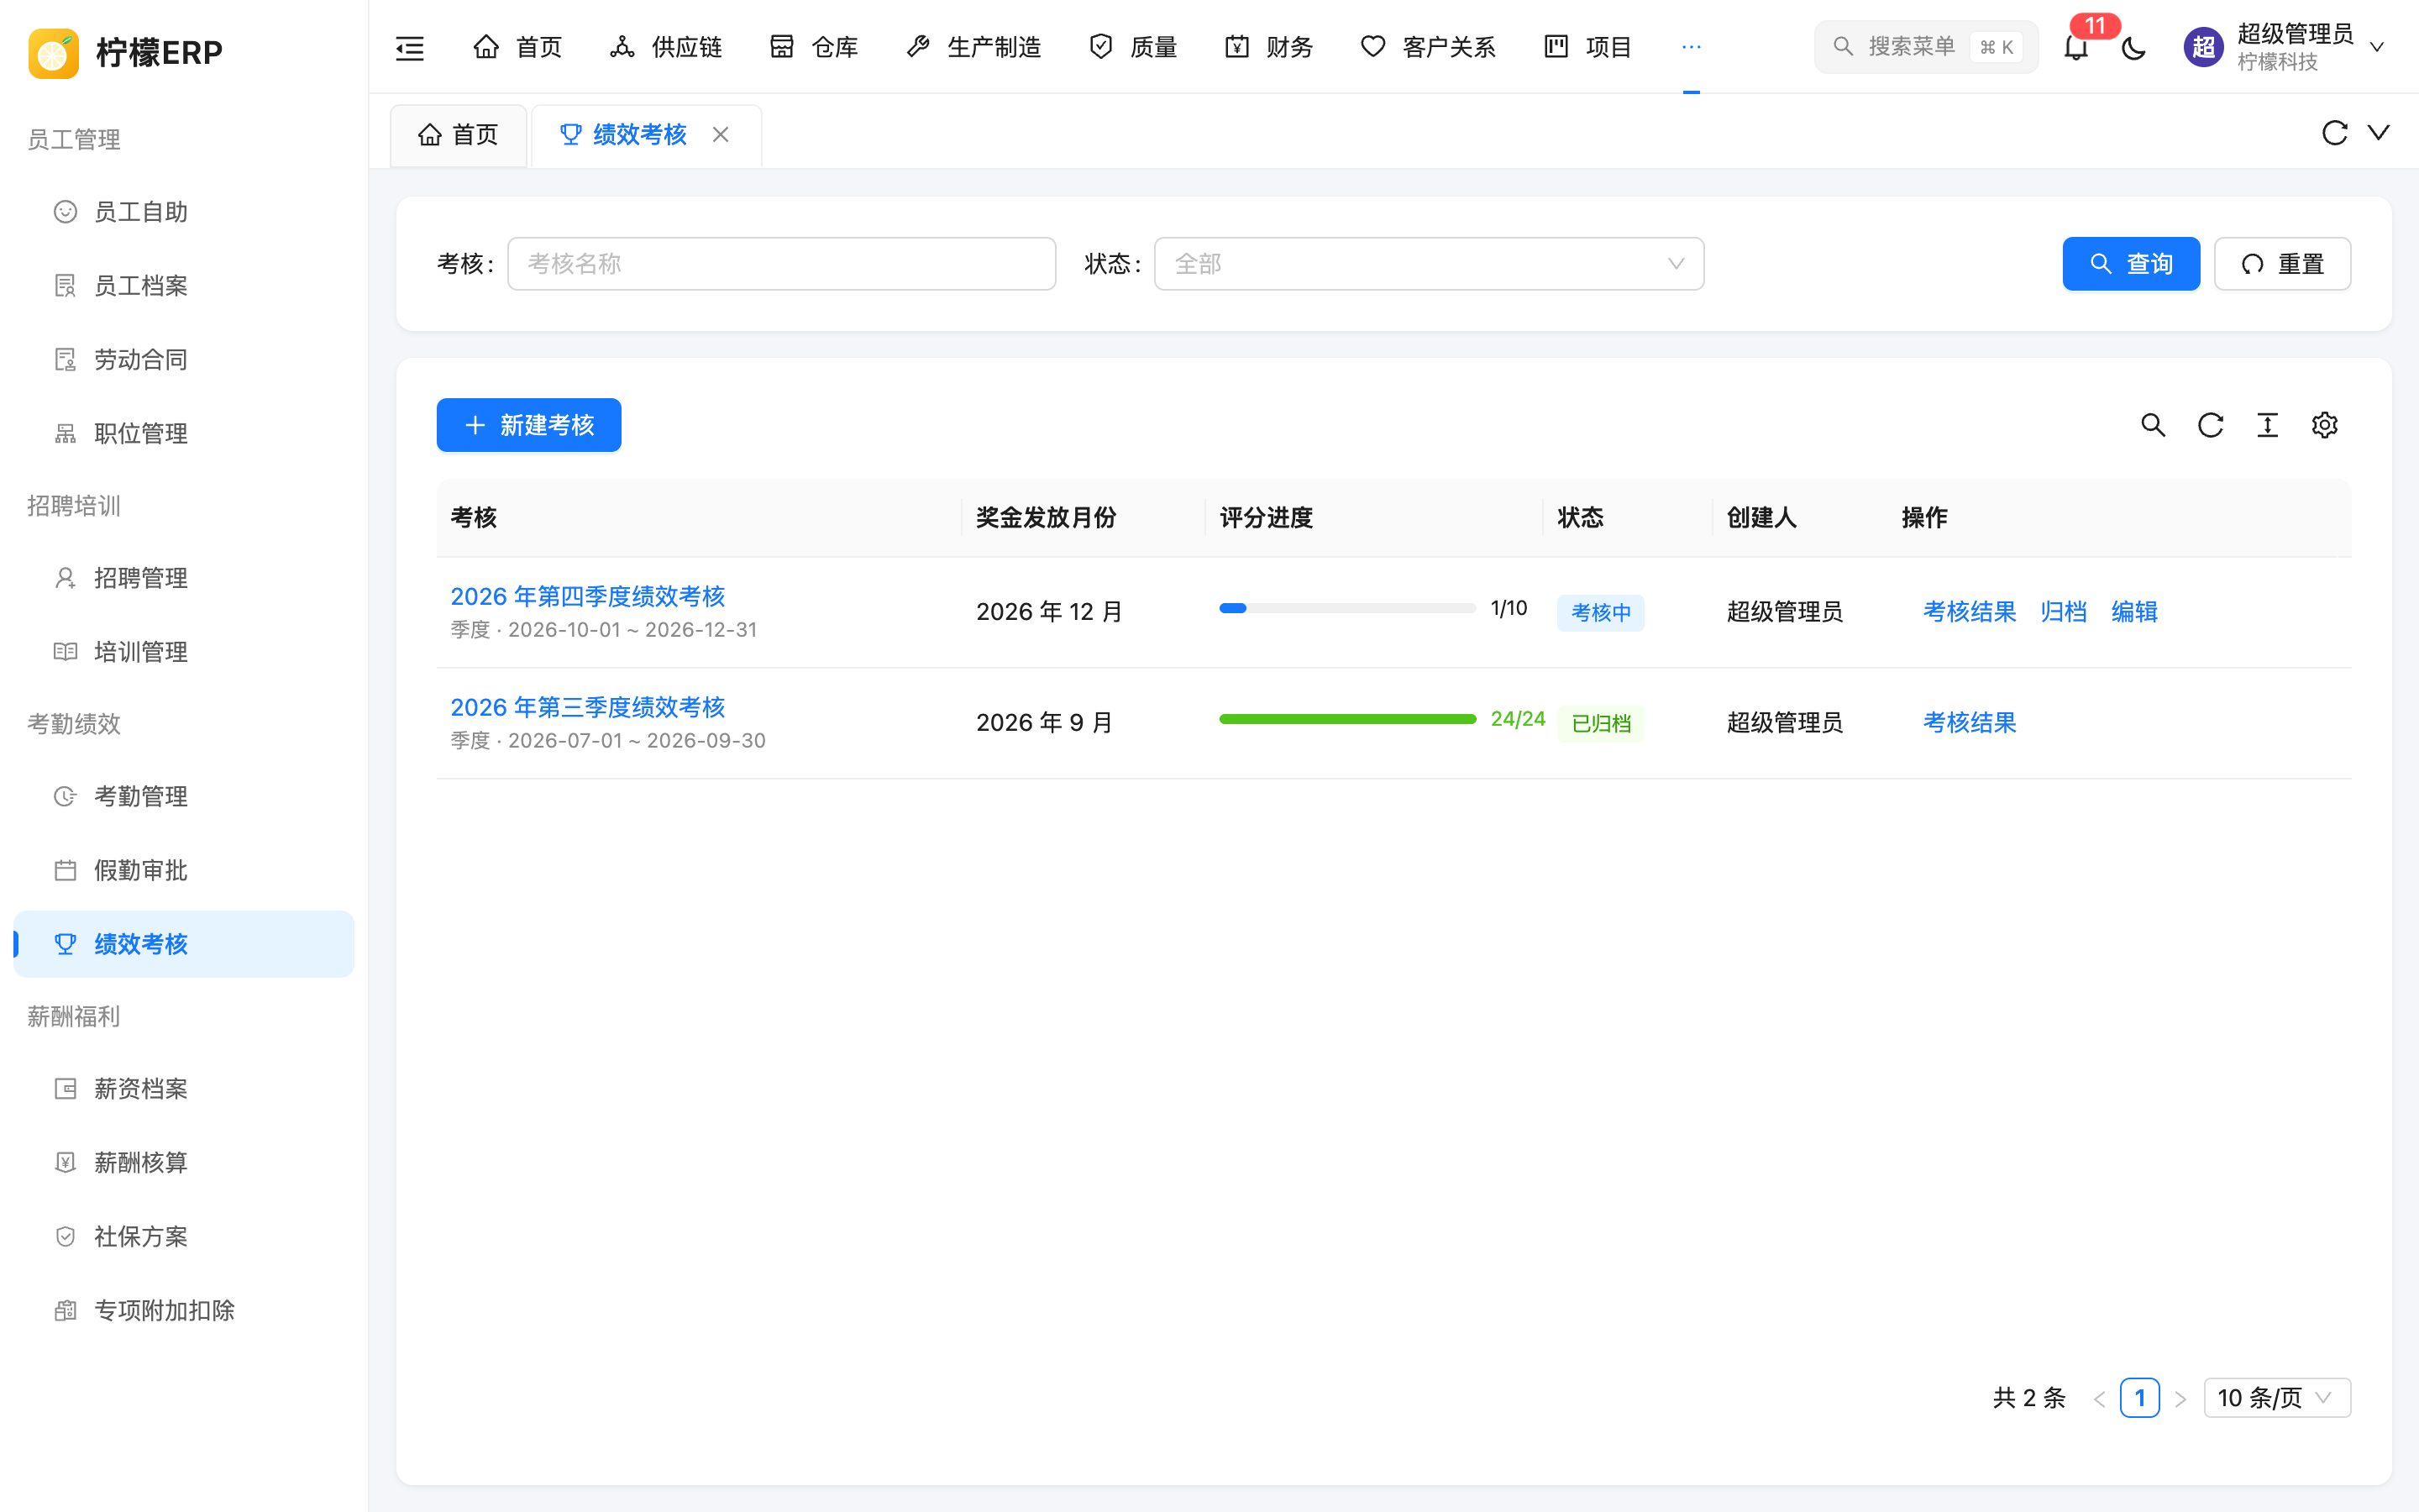Refresh the table with the circular arrow icon

[x=2210, y=425]
